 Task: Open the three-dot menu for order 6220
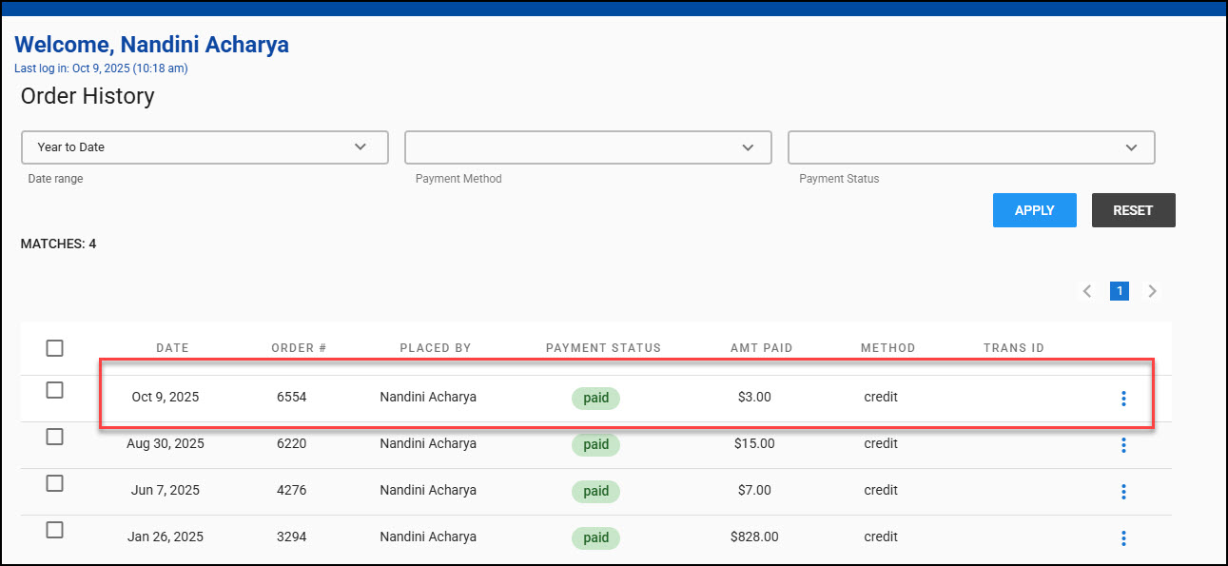pyautogui.click(x=1123, y=445)
